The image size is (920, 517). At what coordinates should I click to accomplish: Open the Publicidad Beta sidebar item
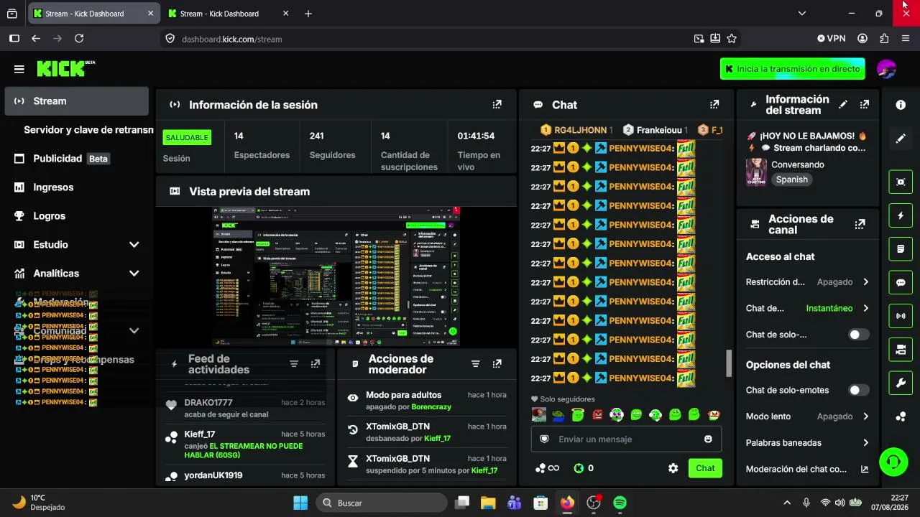click(76, 159)
